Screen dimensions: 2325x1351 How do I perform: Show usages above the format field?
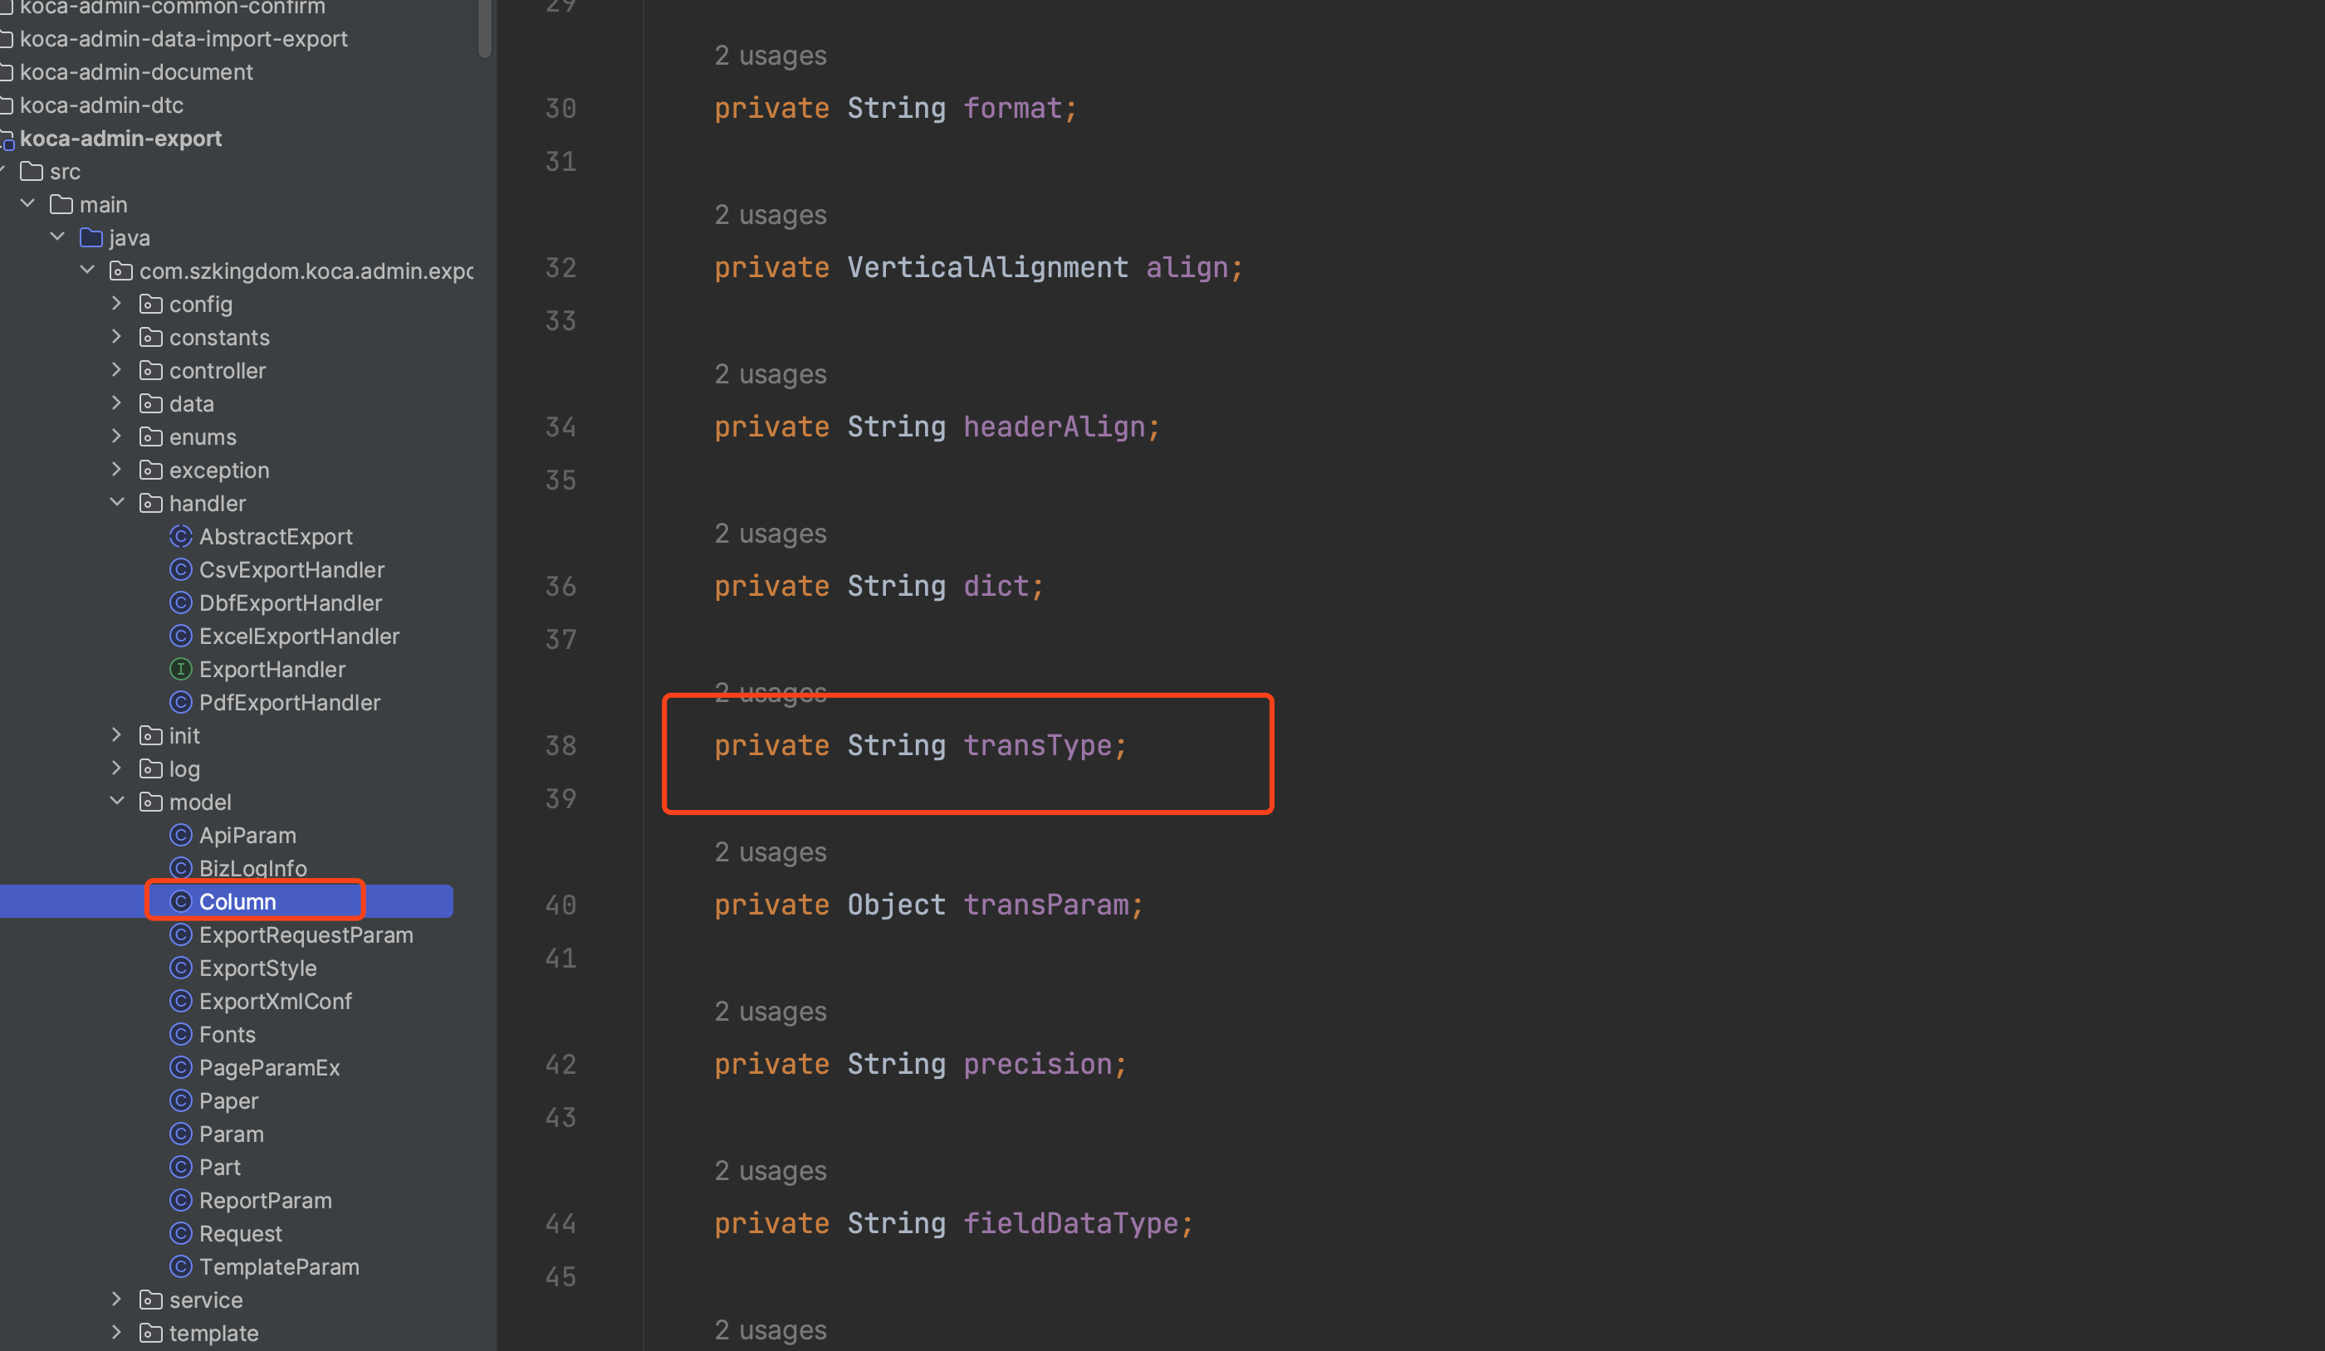771,56
